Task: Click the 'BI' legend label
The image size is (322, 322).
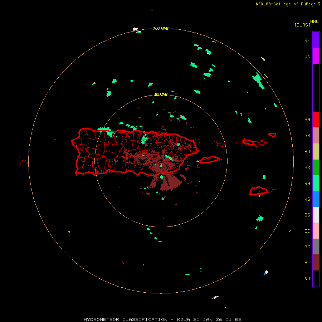Action: [x=307, y=263]
